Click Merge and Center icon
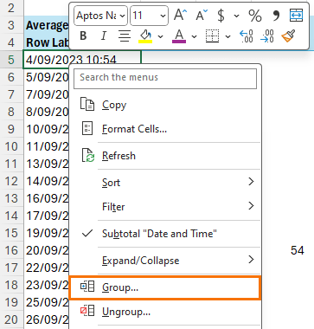 click(296, 16)
